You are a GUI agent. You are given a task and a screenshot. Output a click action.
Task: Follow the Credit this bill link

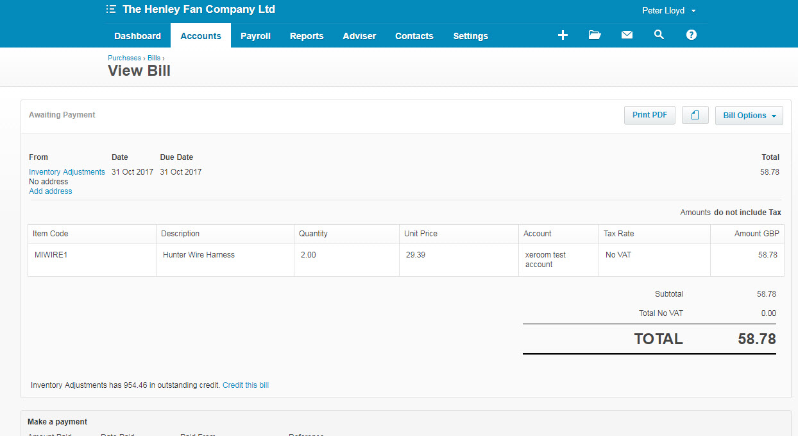(246, 385)
